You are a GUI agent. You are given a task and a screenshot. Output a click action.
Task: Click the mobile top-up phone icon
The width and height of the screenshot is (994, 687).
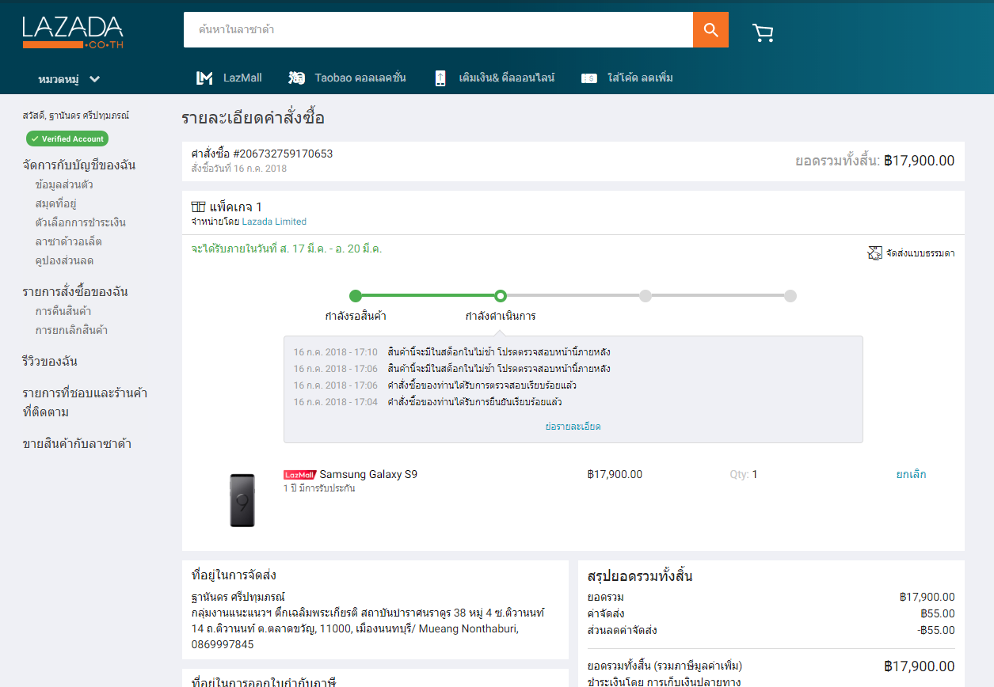(x=440, y=78)
